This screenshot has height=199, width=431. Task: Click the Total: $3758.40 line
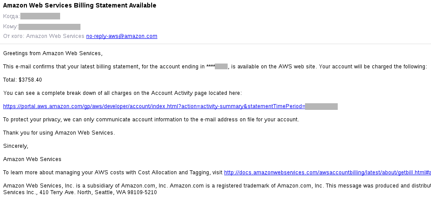[23, 80]
